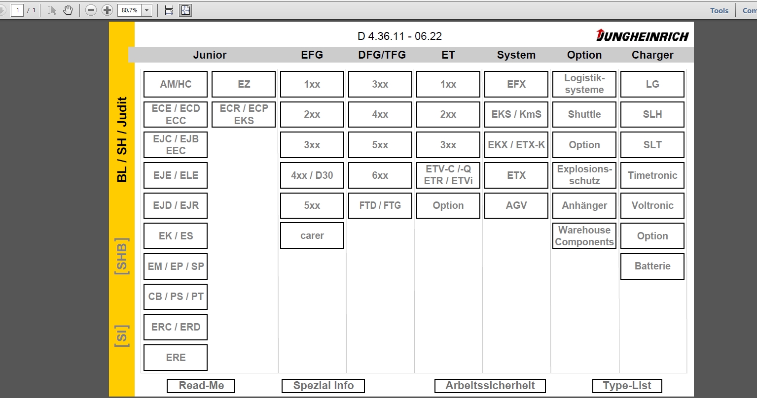Toggle scrolling mode page icon
The width and height of the screenshot is (757, 398).
click(x=169, y=10)
